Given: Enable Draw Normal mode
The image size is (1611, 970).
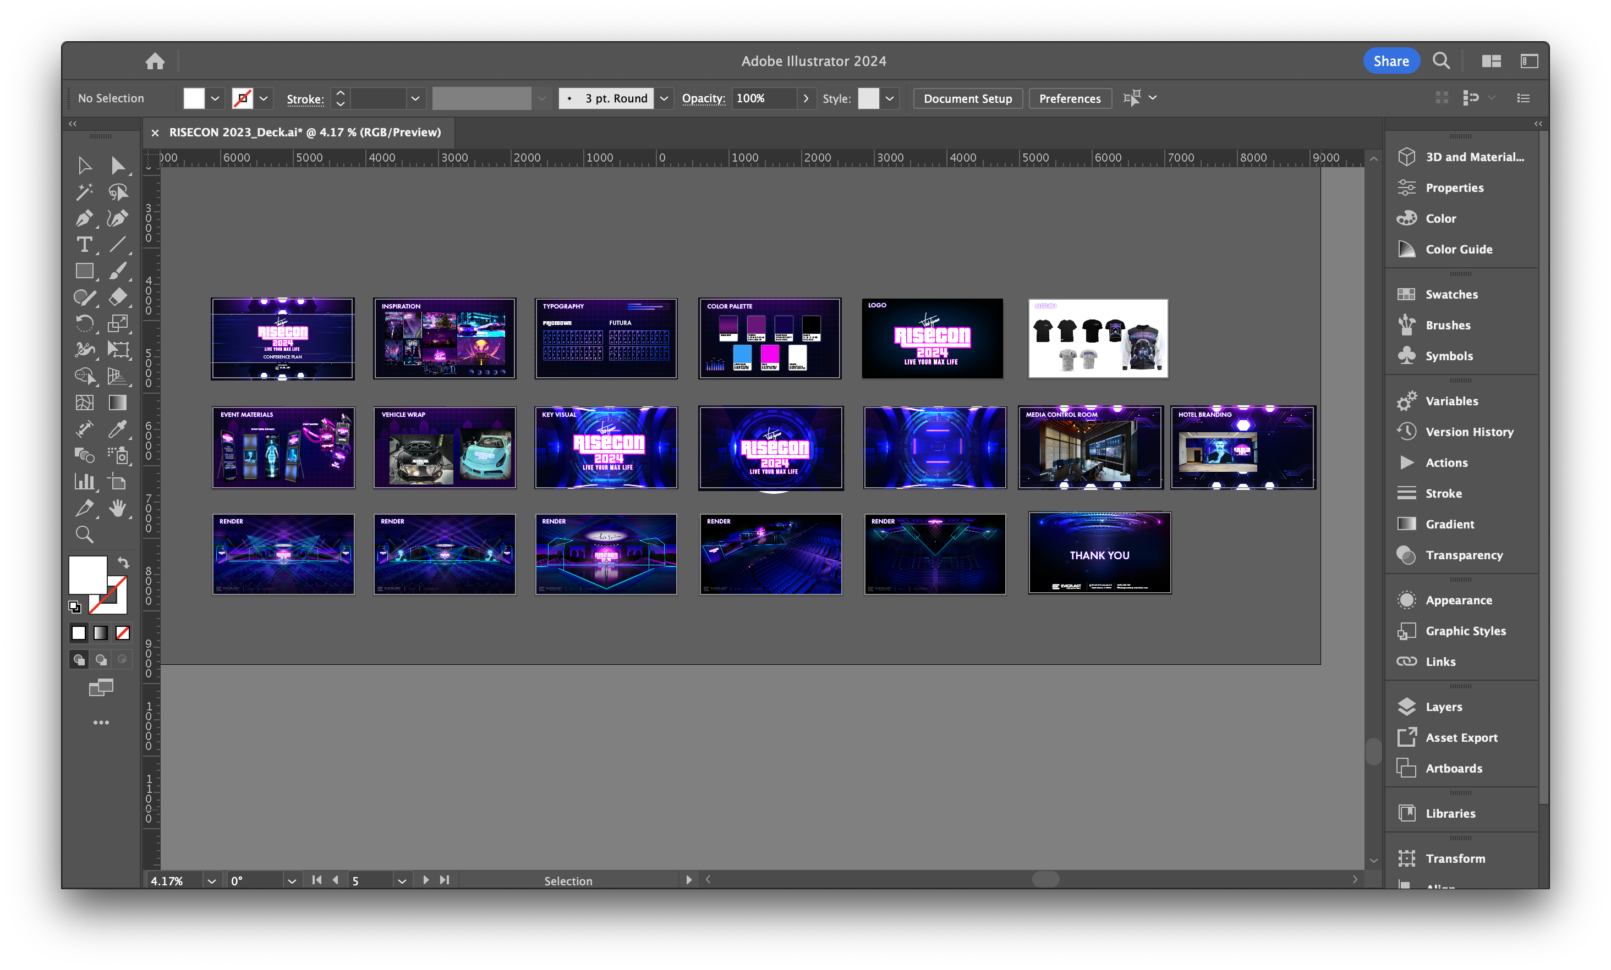Looking at the screenshot, I should [79, 660].
